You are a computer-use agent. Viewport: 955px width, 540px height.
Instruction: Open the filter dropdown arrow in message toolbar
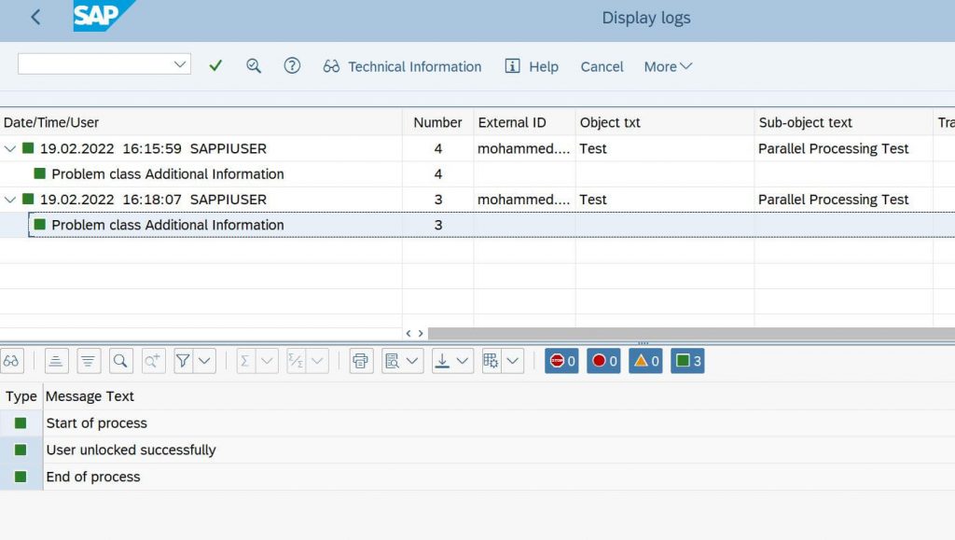click(x=204, y=361)
